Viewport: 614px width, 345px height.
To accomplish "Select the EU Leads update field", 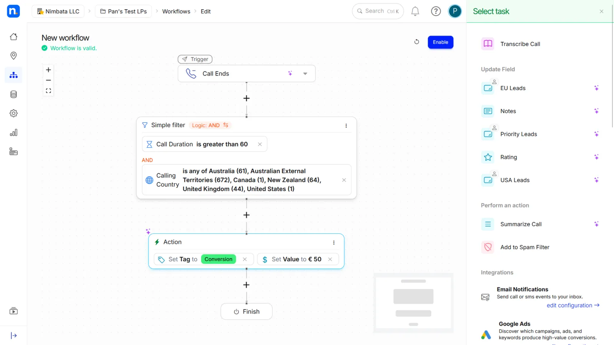I will pyautogui.click(x=540, y=88).
